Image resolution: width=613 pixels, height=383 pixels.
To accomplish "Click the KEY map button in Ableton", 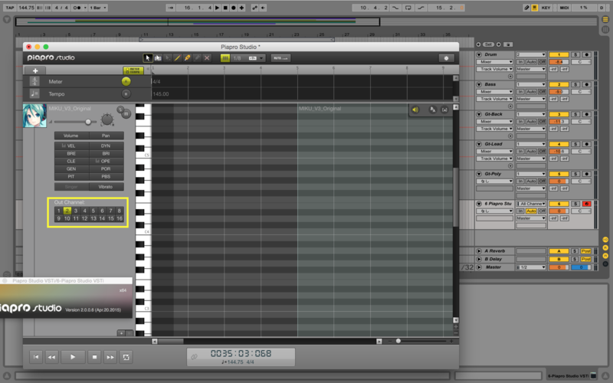I will click(x=546, y=8).
